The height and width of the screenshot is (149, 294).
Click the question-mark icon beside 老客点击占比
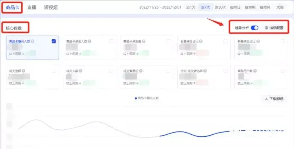point(201,41)
